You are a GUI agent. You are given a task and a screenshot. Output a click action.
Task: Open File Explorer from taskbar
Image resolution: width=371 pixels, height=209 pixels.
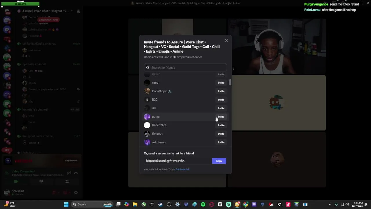135,204
